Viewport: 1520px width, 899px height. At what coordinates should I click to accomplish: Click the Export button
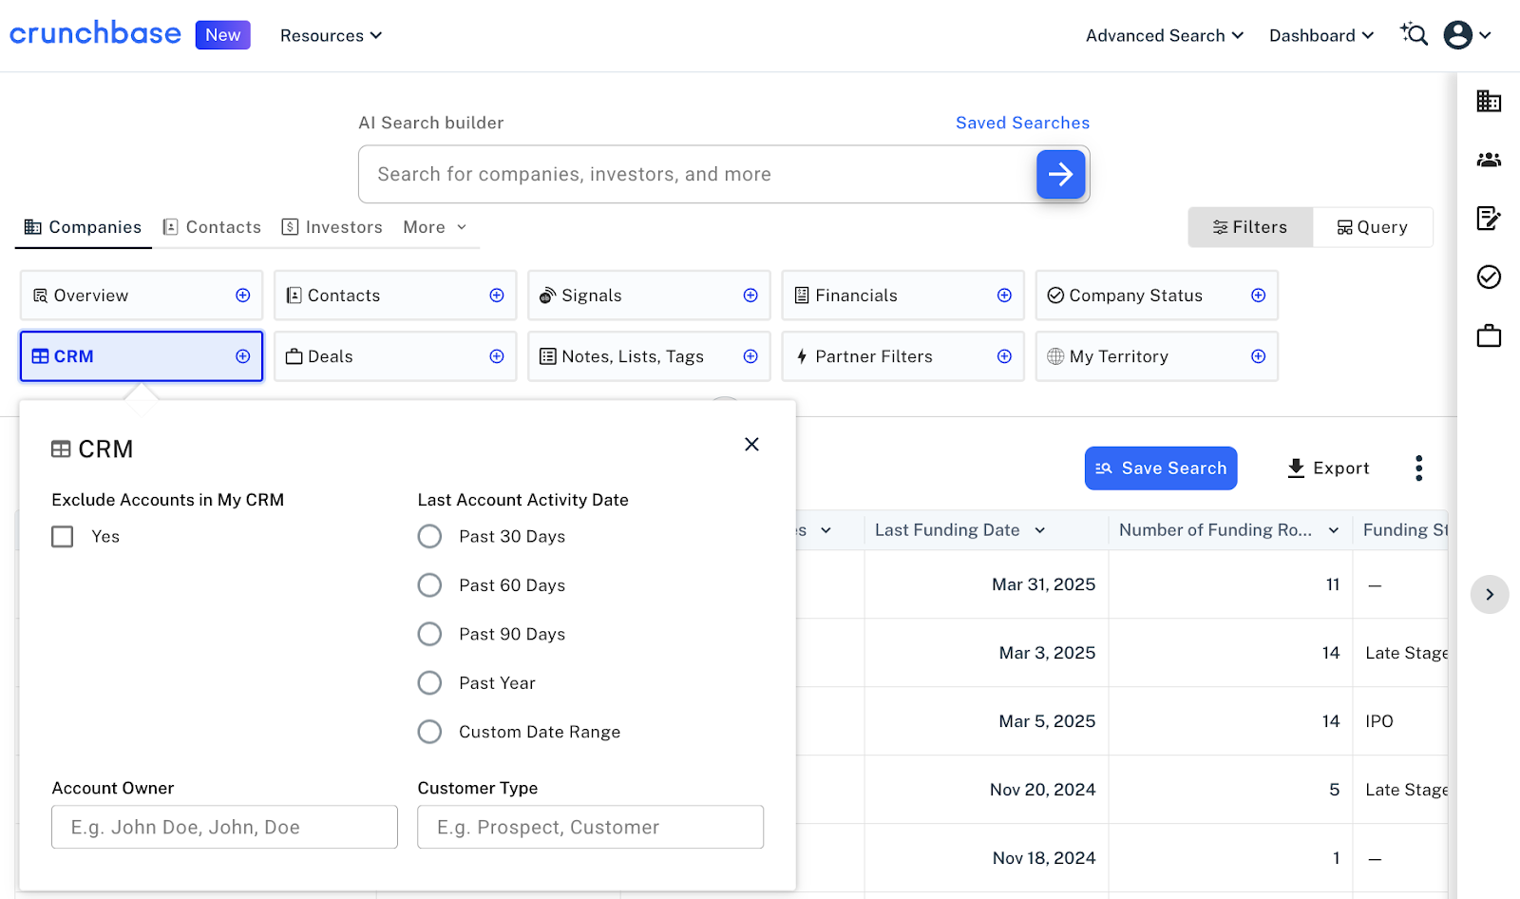coord(1328,469)
